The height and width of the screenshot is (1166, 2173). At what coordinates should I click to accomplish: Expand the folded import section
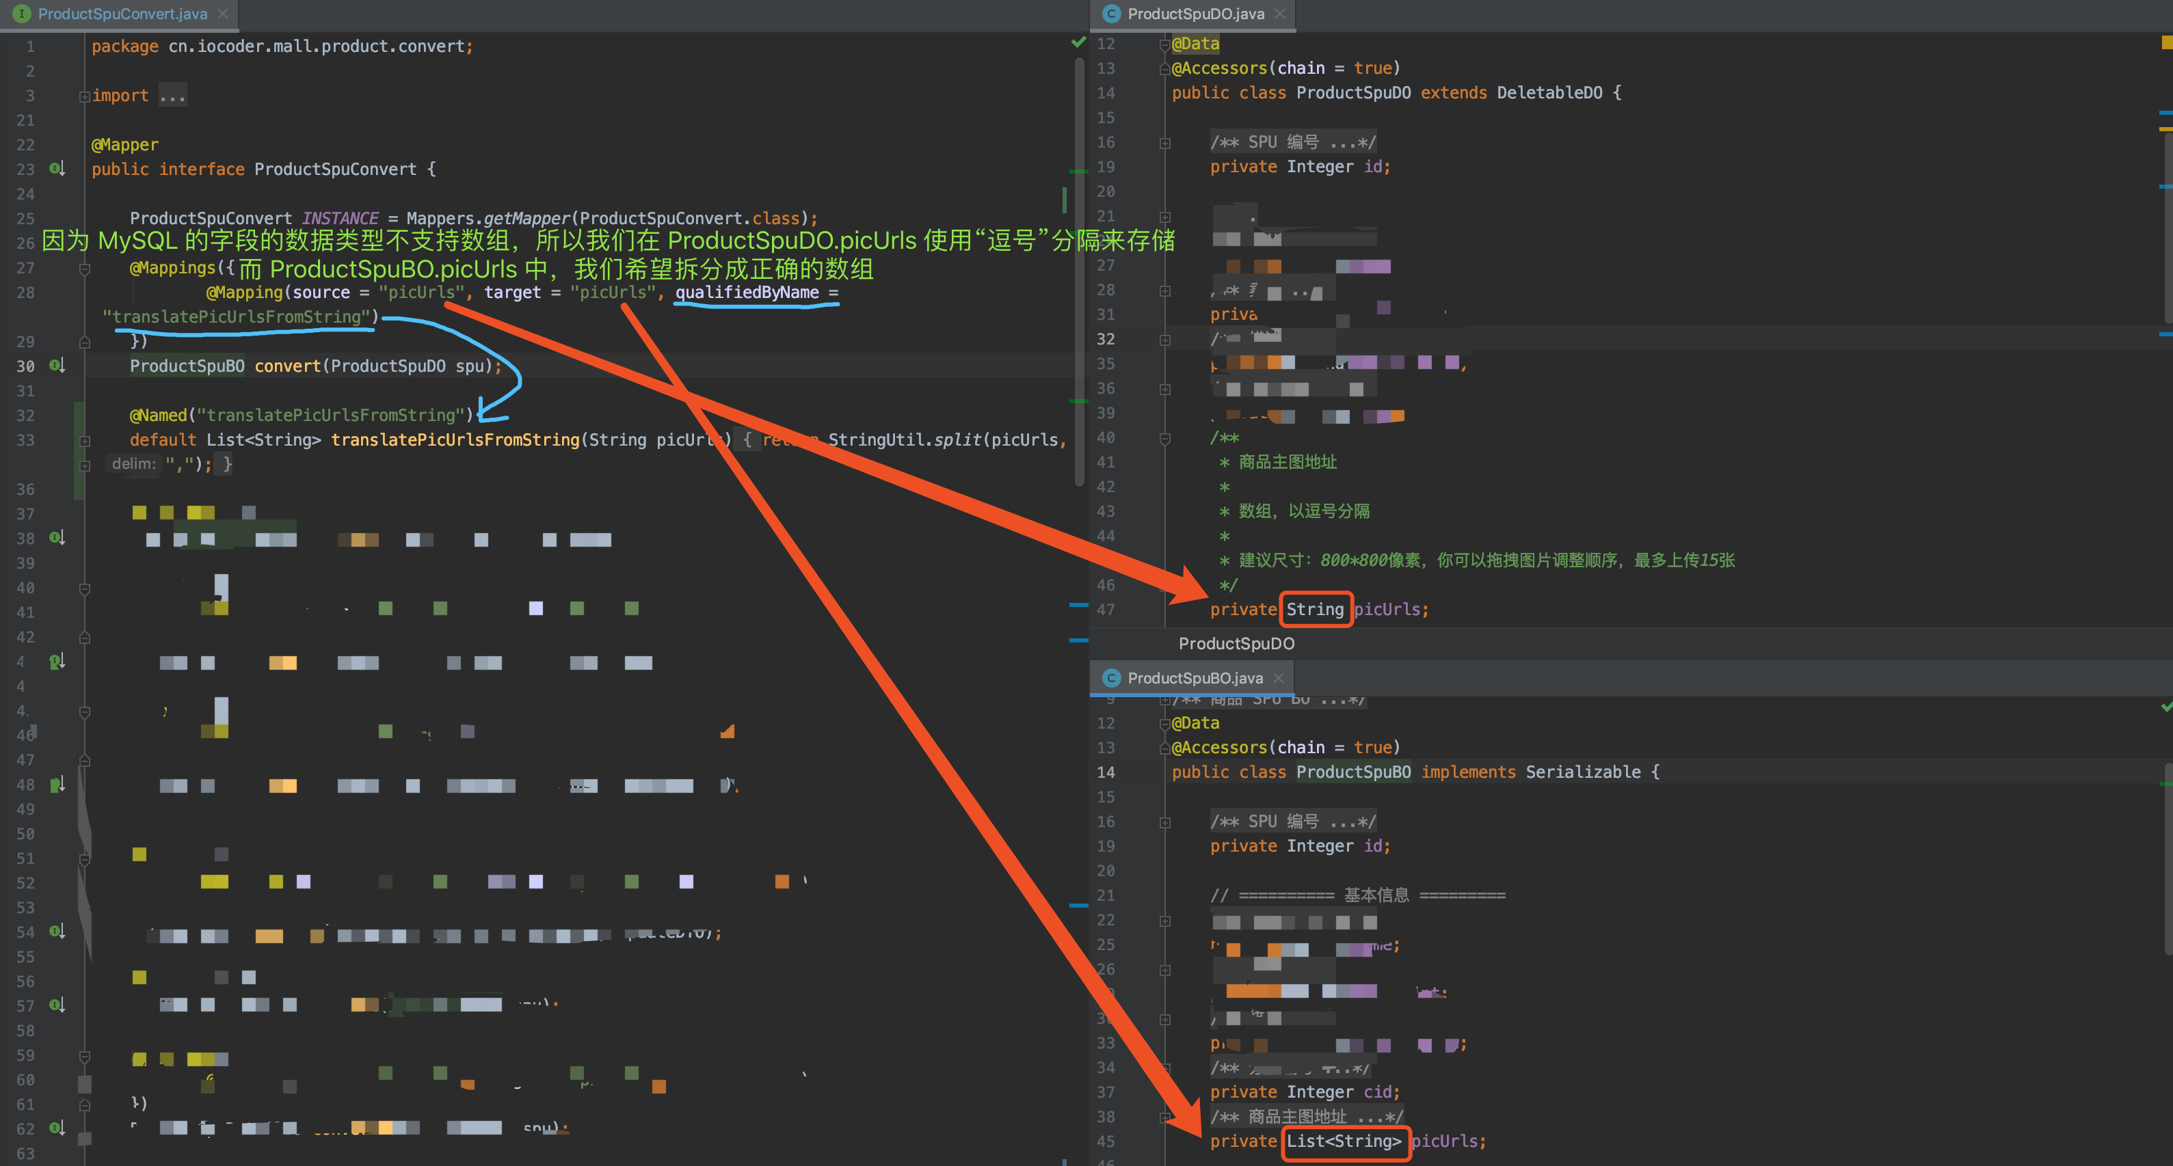84,96
